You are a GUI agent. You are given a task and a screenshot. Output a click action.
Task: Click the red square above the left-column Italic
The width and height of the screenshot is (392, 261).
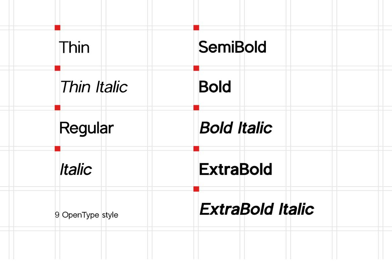[x=57, y=149]
